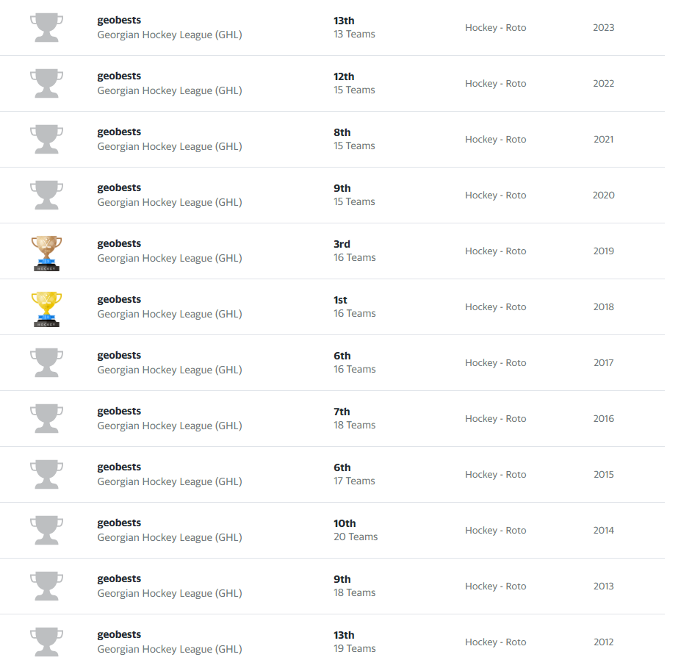Open the geobests team from 2013
This screenshot has width=681, height=660.
(x=119, y=578)
